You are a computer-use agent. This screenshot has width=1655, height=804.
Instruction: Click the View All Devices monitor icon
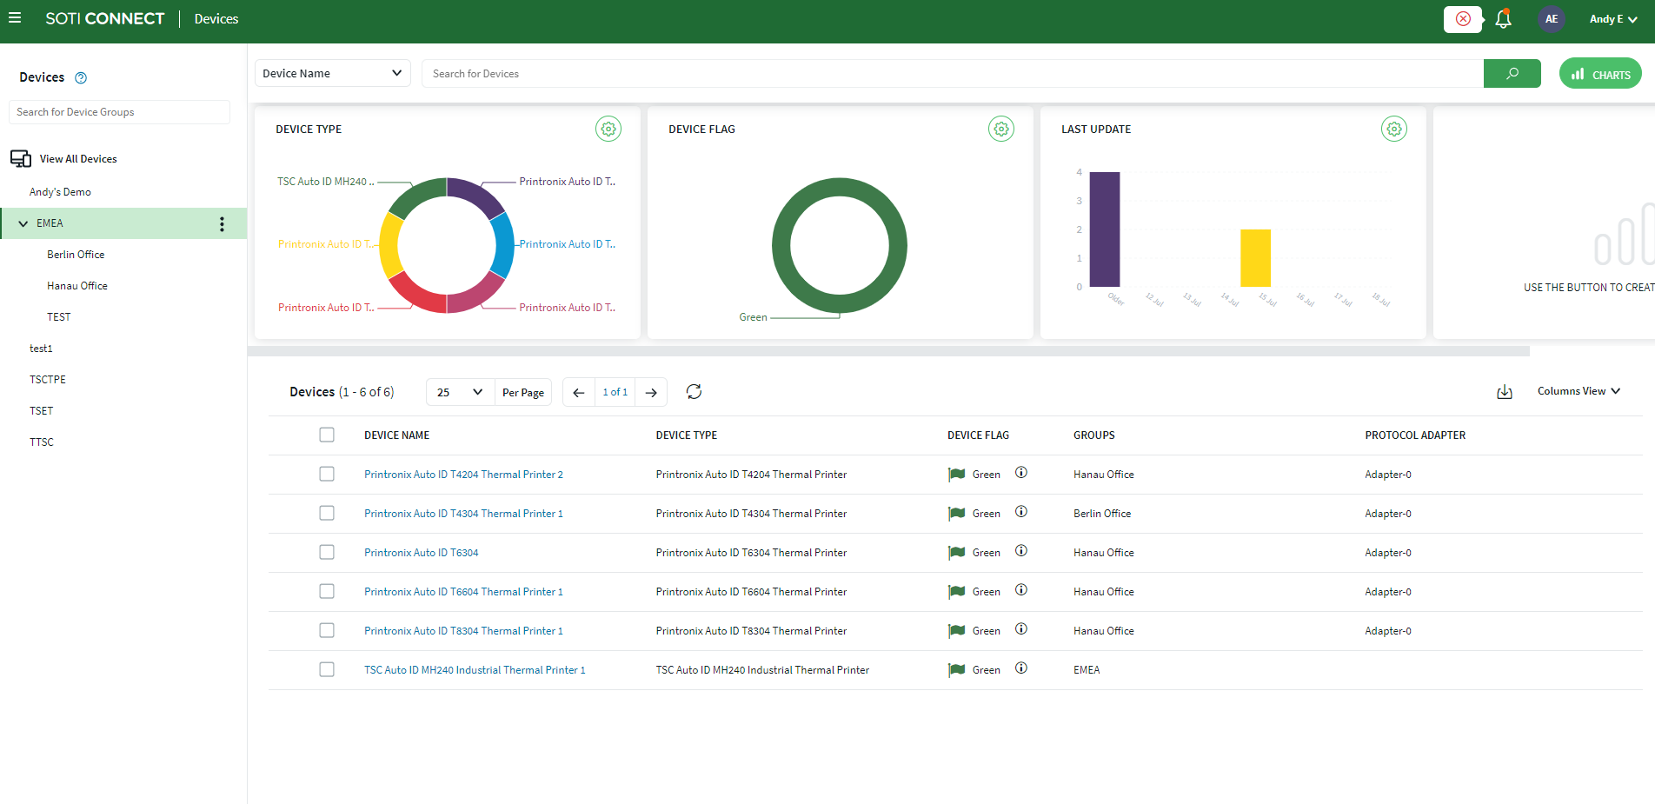[21, 159]
